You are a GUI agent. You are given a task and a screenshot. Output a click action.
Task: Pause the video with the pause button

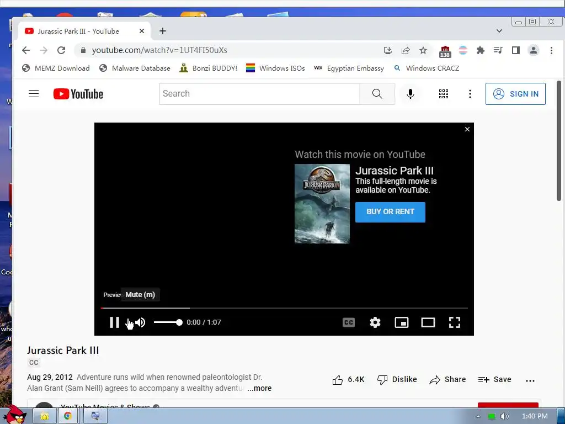[x=115, y=322]
